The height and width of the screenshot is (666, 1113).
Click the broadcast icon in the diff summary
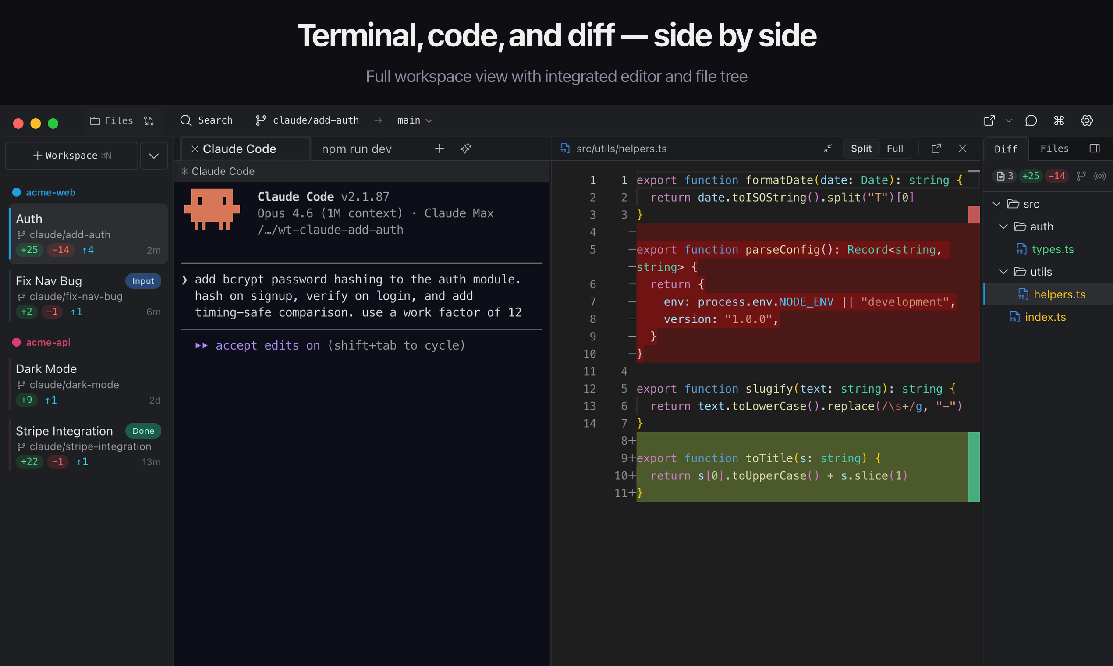[1099, 176]
